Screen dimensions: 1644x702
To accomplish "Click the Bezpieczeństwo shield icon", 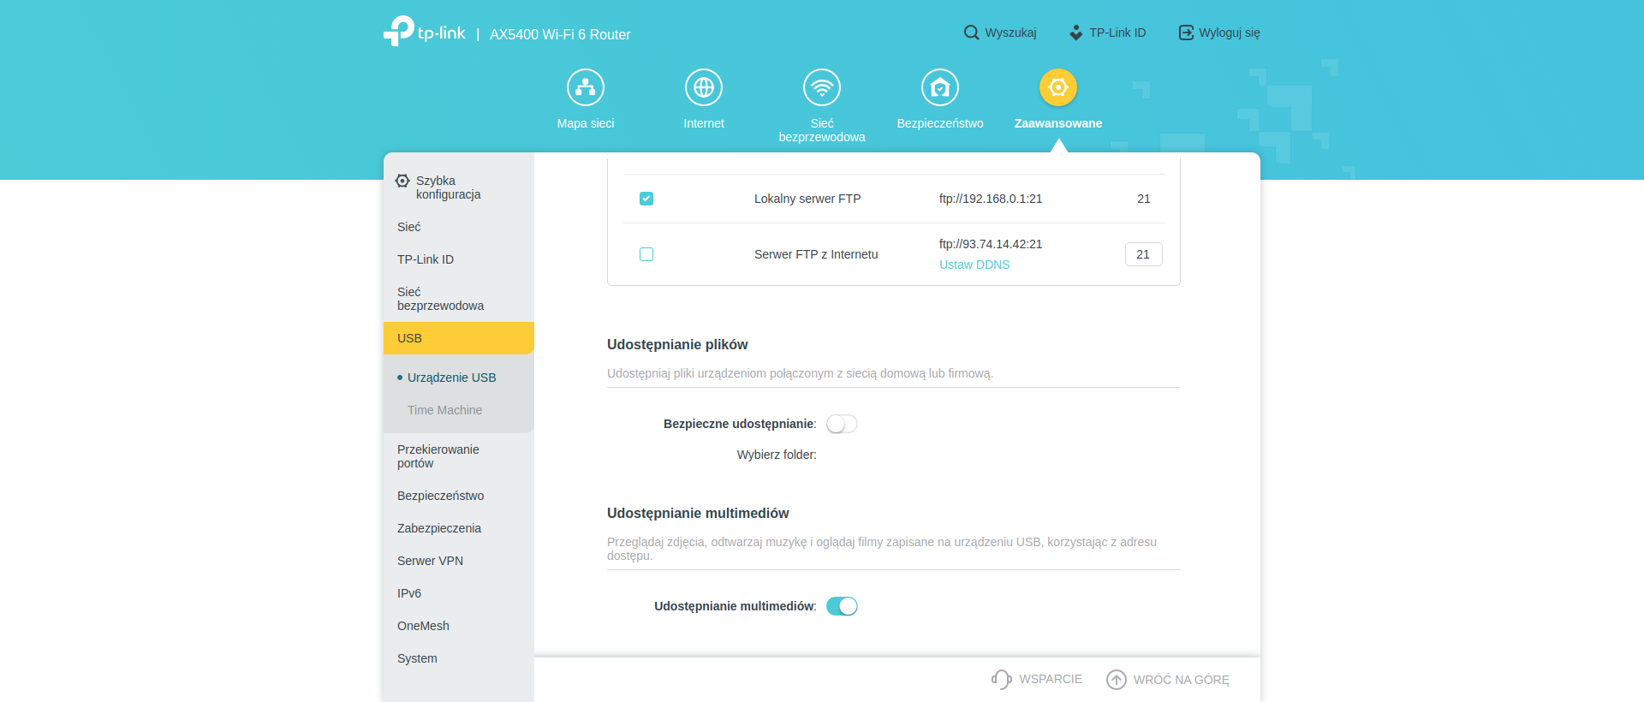I will [940, 87].
